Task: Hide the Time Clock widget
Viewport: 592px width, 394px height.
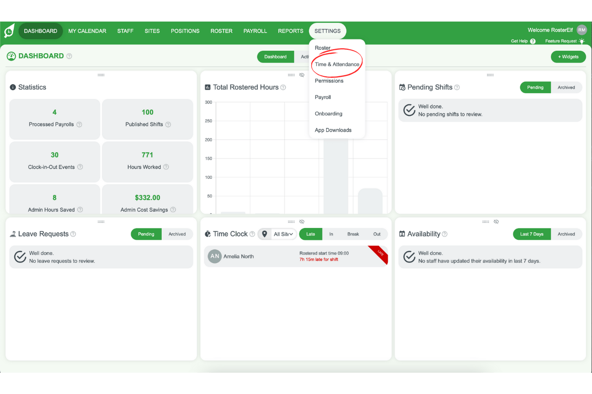Action: pyautogui.click(x=301, y=222)
